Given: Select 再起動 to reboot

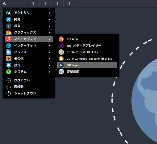Looking at the screenshot, I should [x=29, y=87].
